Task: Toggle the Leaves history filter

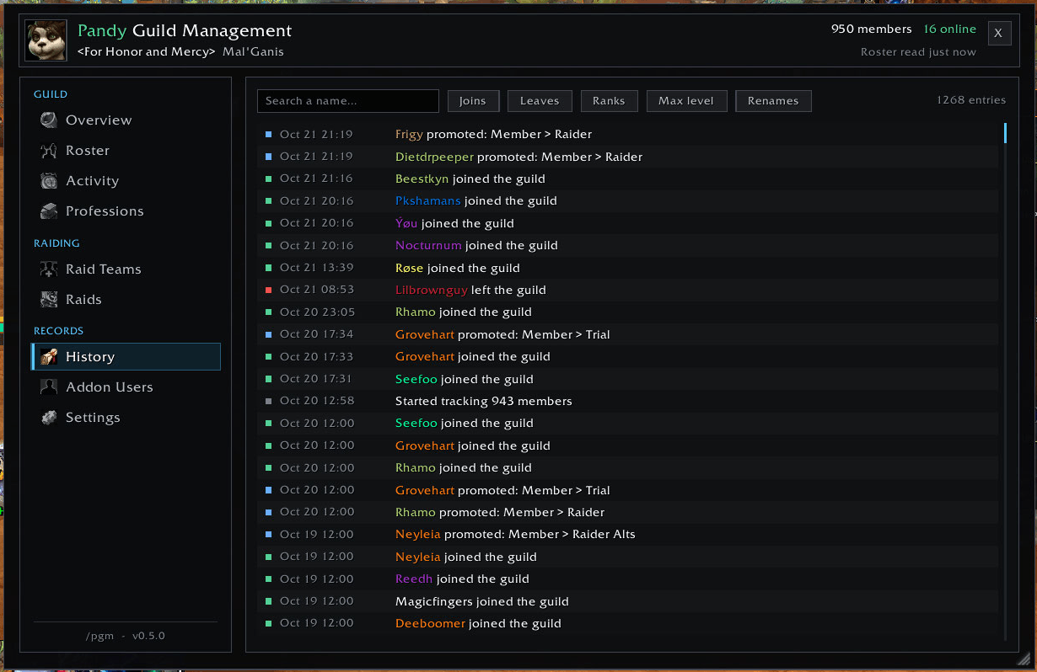Action: (540, 101)
